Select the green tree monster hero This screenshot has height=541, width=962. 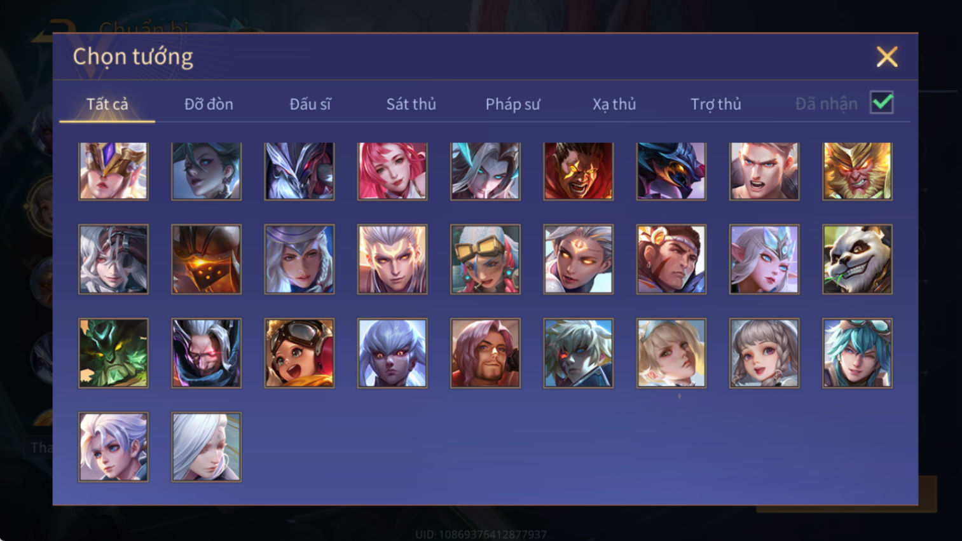tap(113, 353)
